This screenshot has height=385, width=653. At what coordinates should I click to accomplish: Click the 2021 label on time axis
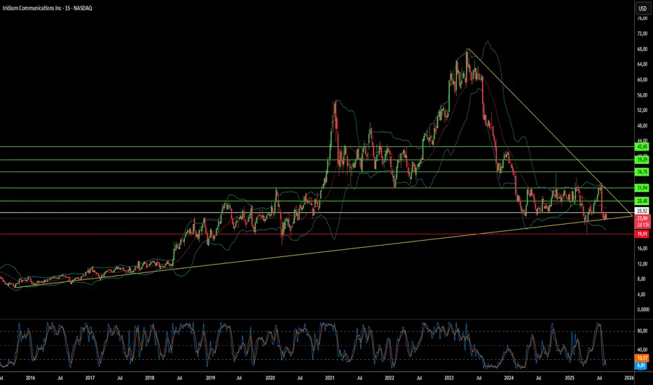(330, 378)
